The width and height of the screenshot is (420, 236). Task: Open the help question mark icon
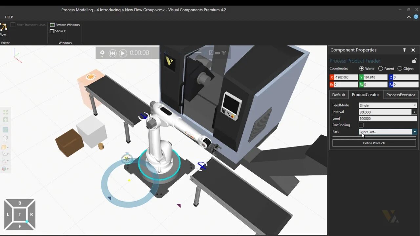(x=416, y=17)
